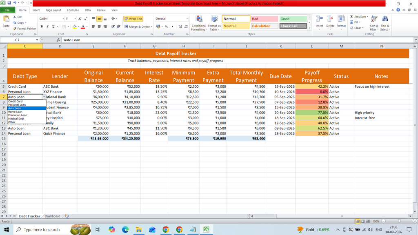Expand the cell styles gallery

309,28
